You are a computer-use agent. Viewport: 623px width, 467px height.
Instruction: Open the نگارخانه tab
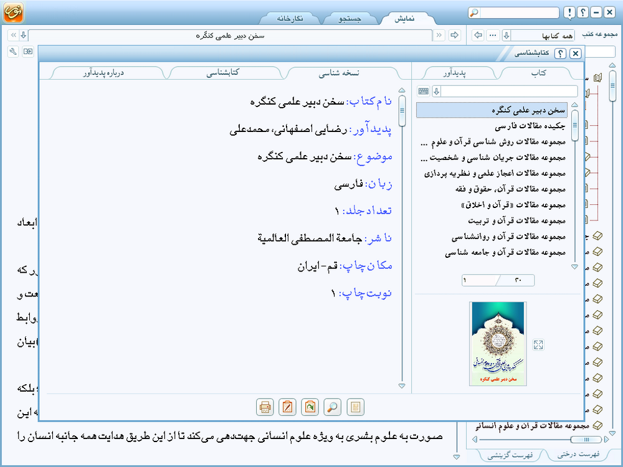tap(290, 19)
